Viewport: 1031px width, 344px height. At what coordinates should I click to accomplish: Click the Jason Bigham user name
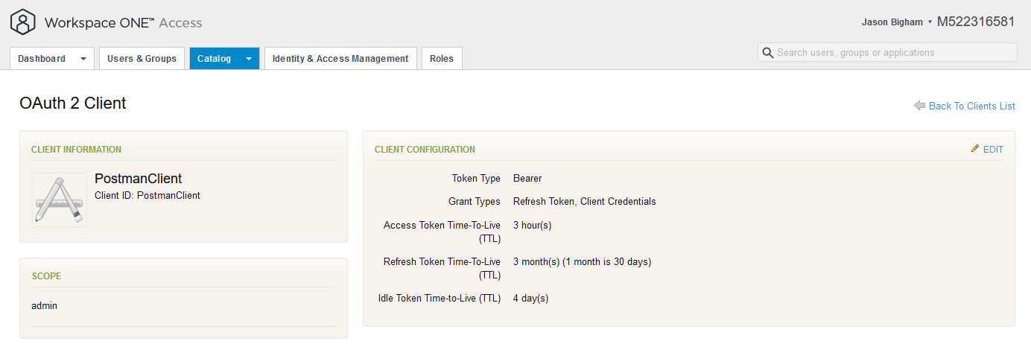click(x=892, y=22)
